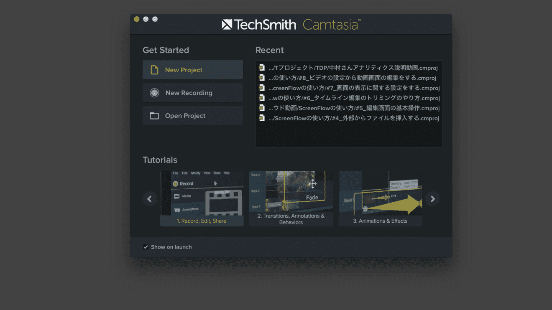Click the '1. Record, Edit, Share' caption
This screenshot has width=552, height=310.
pyautogui.click(x=202, y=221)
